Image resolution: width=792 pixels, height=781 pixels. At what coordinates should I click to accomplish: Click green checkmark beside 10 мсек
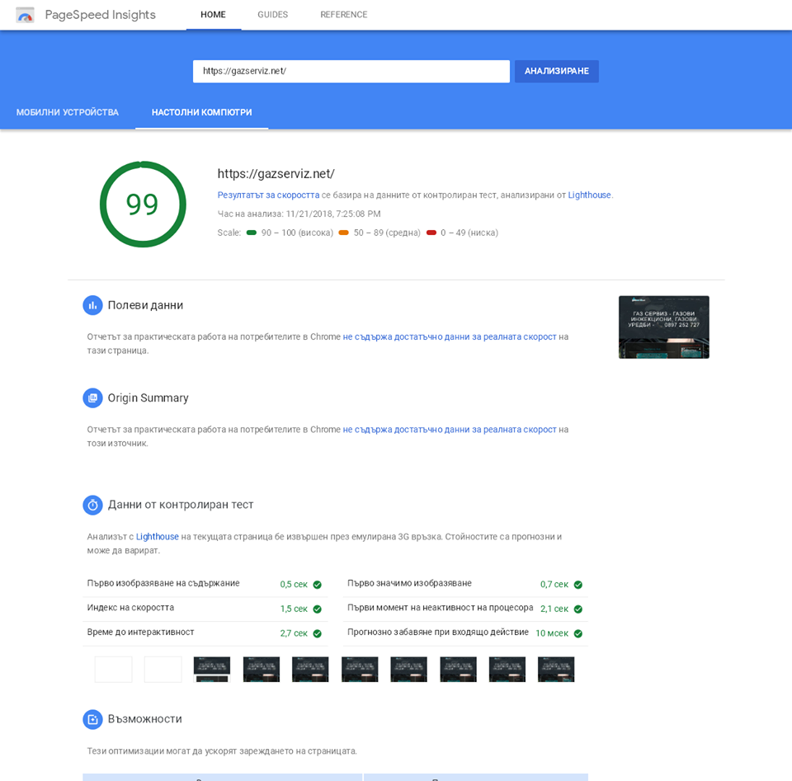578,634
